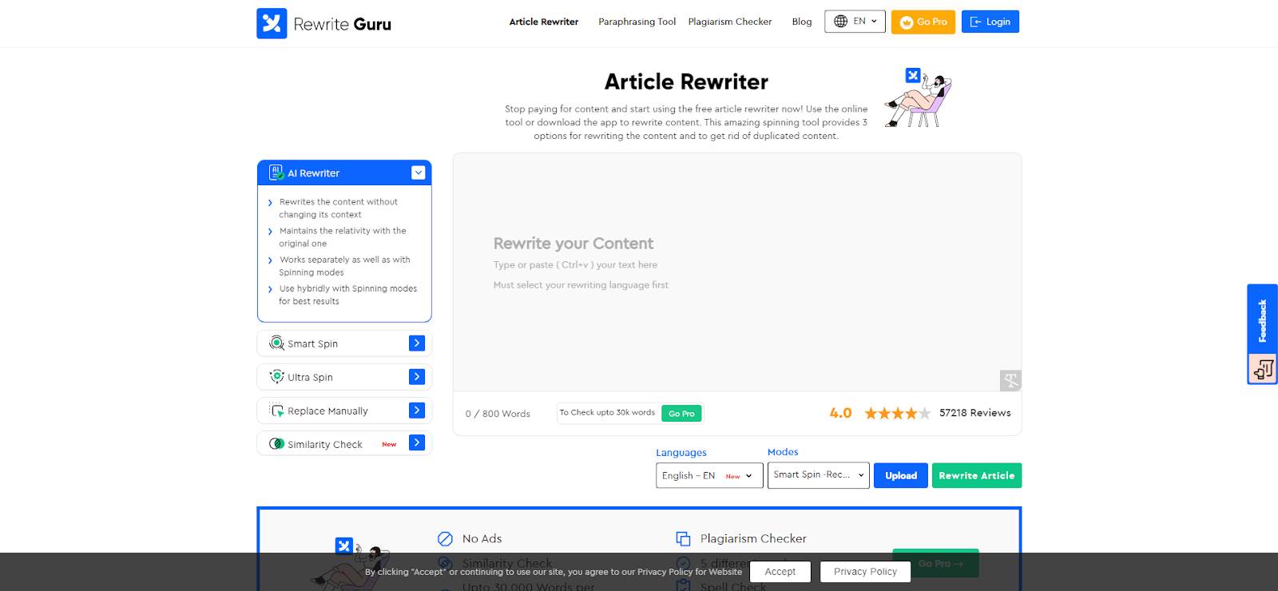Click the Article Rewriter page heading
Image resolution: width=1278 pixels, height=591 pixels.
(x=686, y=81)
